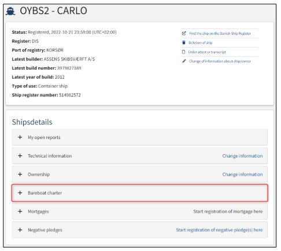281x251 pixels.
Task: Click the plus icon beside Ownership
Action: 20,174
